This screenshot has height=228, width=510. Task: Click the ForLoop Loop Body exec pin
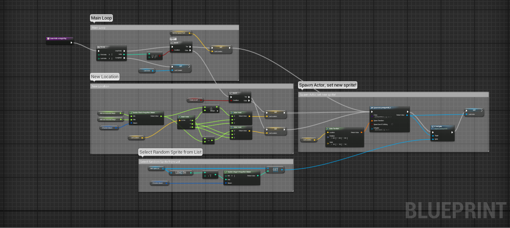coord(125,51)
